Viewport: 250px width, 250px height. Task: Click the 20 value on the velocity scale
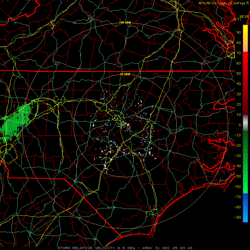click(x=239, y=104)
